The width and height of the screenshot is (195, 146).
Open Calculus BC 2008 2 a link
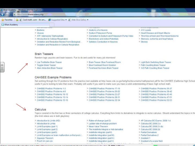[x=151, y=124]
